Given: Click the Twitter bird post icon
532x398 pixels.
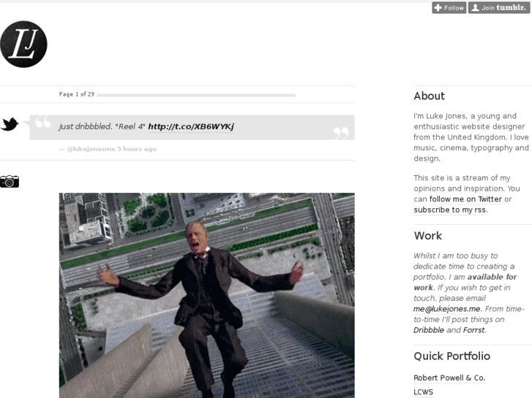Looking at the screenshot, I should pyautogui.click(x=10, y=124).
